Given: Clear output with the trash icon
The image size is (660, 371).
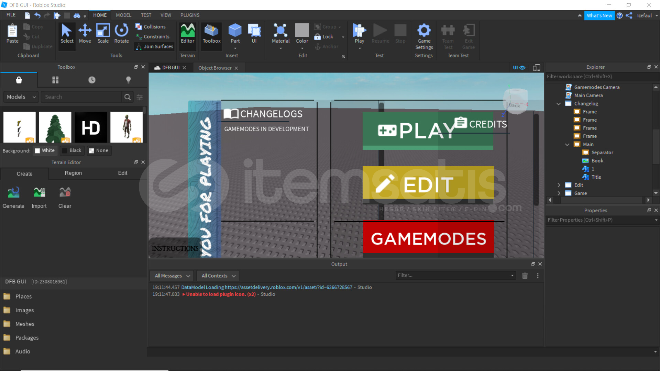Looking at the screenshot, I should tap(525, 276).
